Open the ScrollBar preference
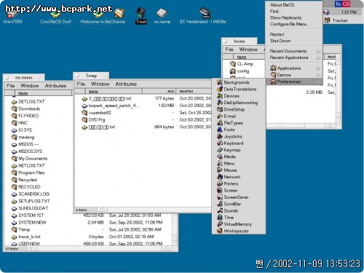Viewport: 364px width, 273px height. point(239,204)
